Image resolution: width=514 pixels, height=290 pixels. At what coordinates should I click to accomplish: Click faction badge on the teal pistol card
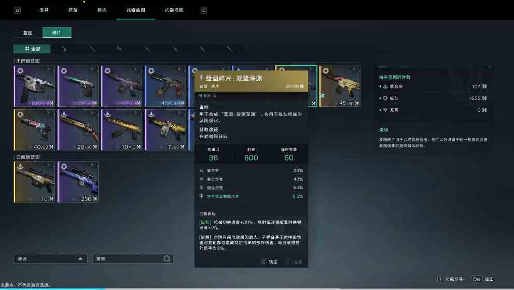64,71
